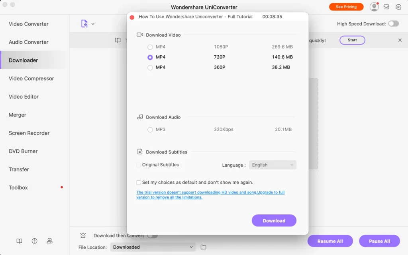Viewport: 408px width, 255px height.
Task: Click the scheduler clock icon
Action: click(83, 235)
